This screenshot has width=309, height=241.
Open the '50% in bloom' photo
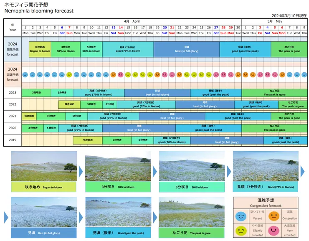tap(192, 166)
